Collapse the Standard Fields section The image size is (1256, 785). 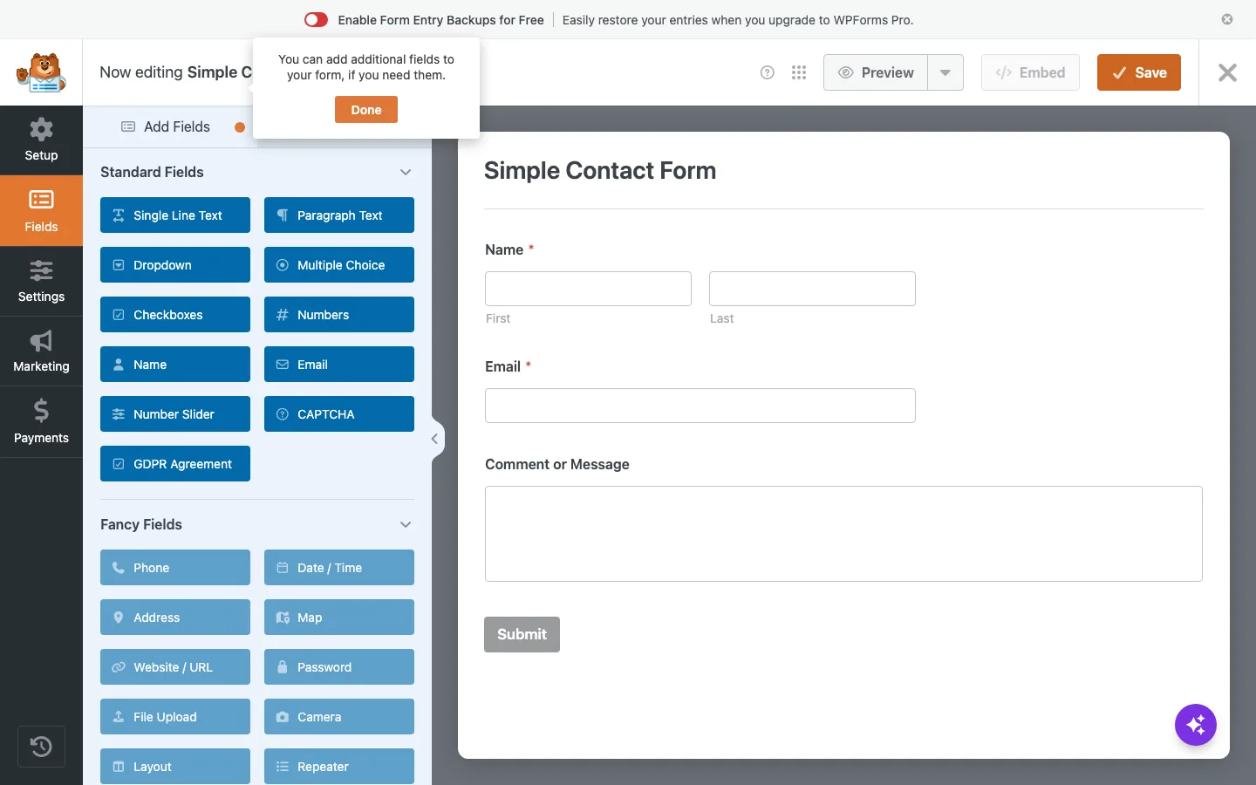pos(406,172)
